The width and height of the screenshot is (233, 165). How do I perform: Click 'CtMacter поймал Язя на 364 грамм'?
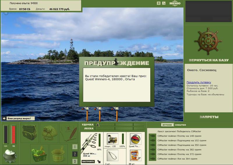point(177,159)
